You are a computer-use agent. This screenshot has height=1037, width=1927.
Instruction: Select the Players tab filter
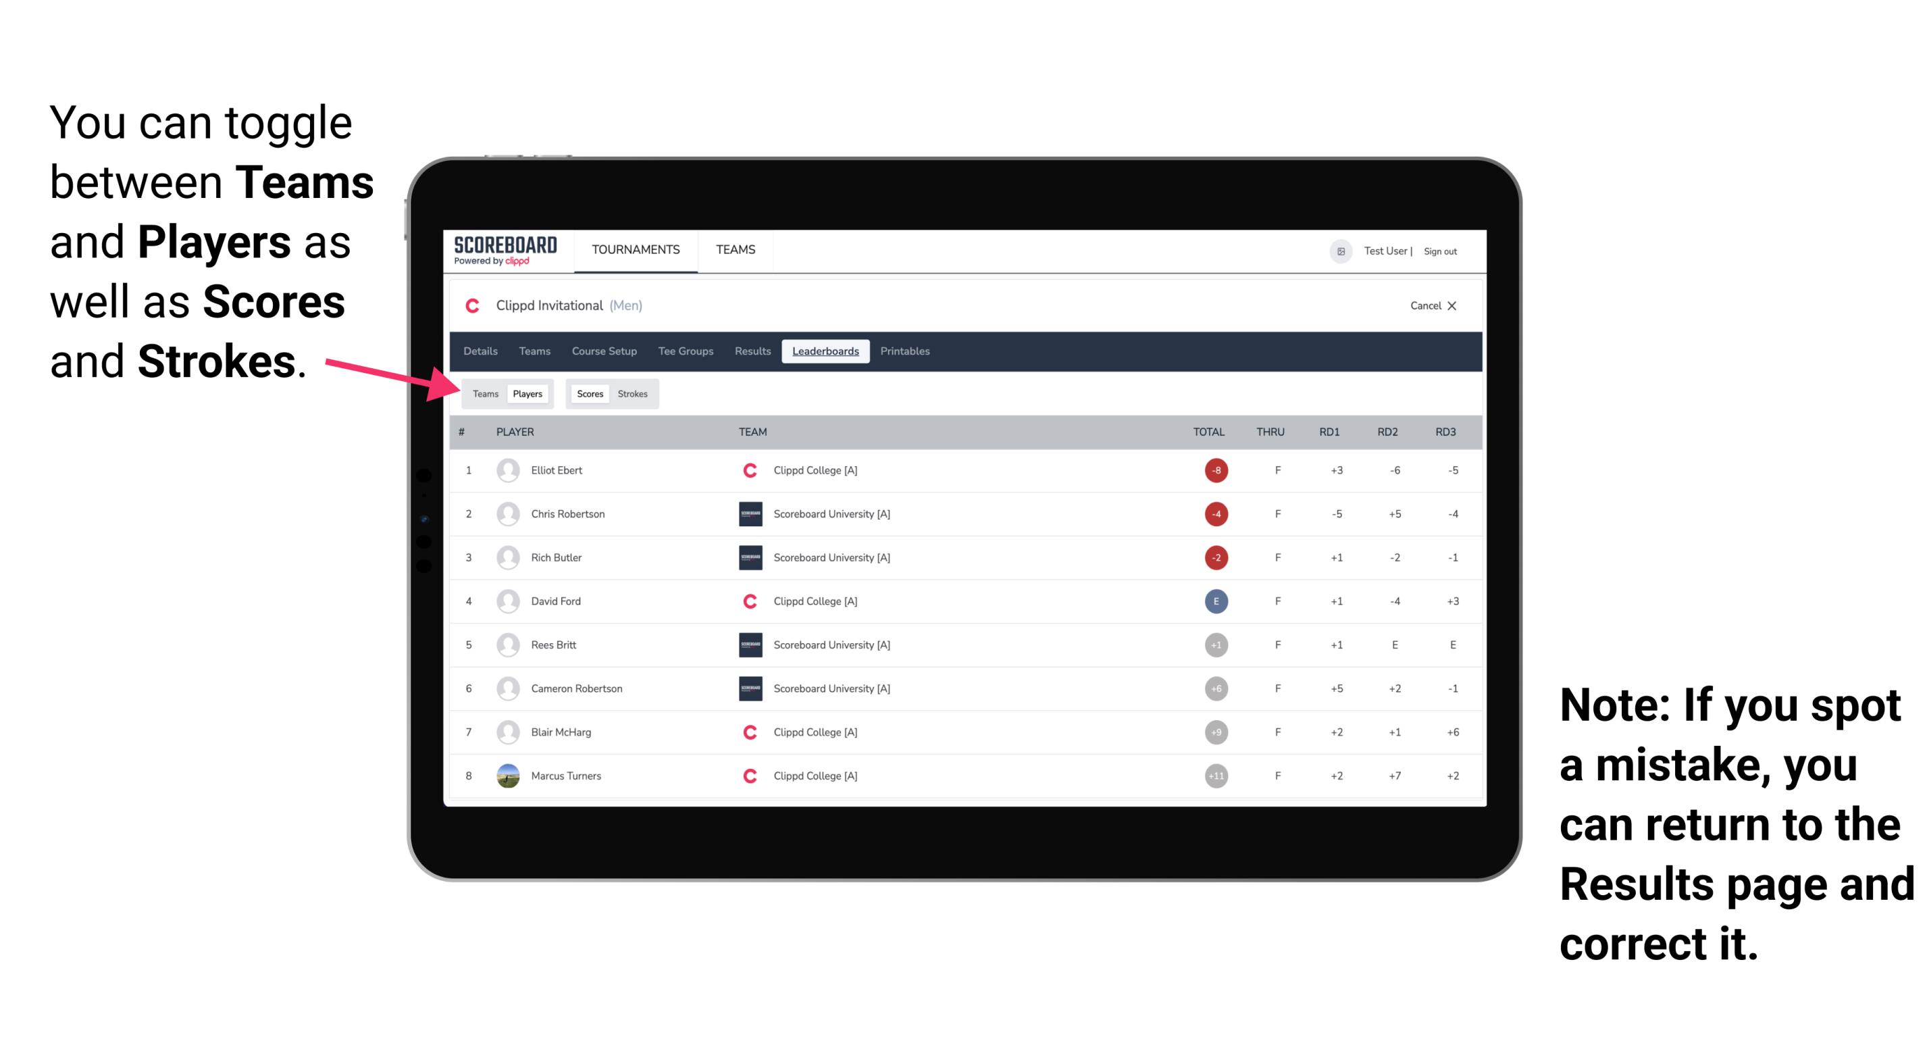pos(528,393)
